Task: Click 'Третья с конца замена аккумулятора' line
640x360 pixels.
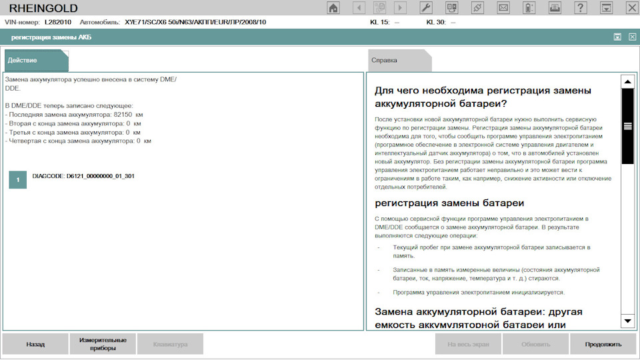Action: coord(73,133)
